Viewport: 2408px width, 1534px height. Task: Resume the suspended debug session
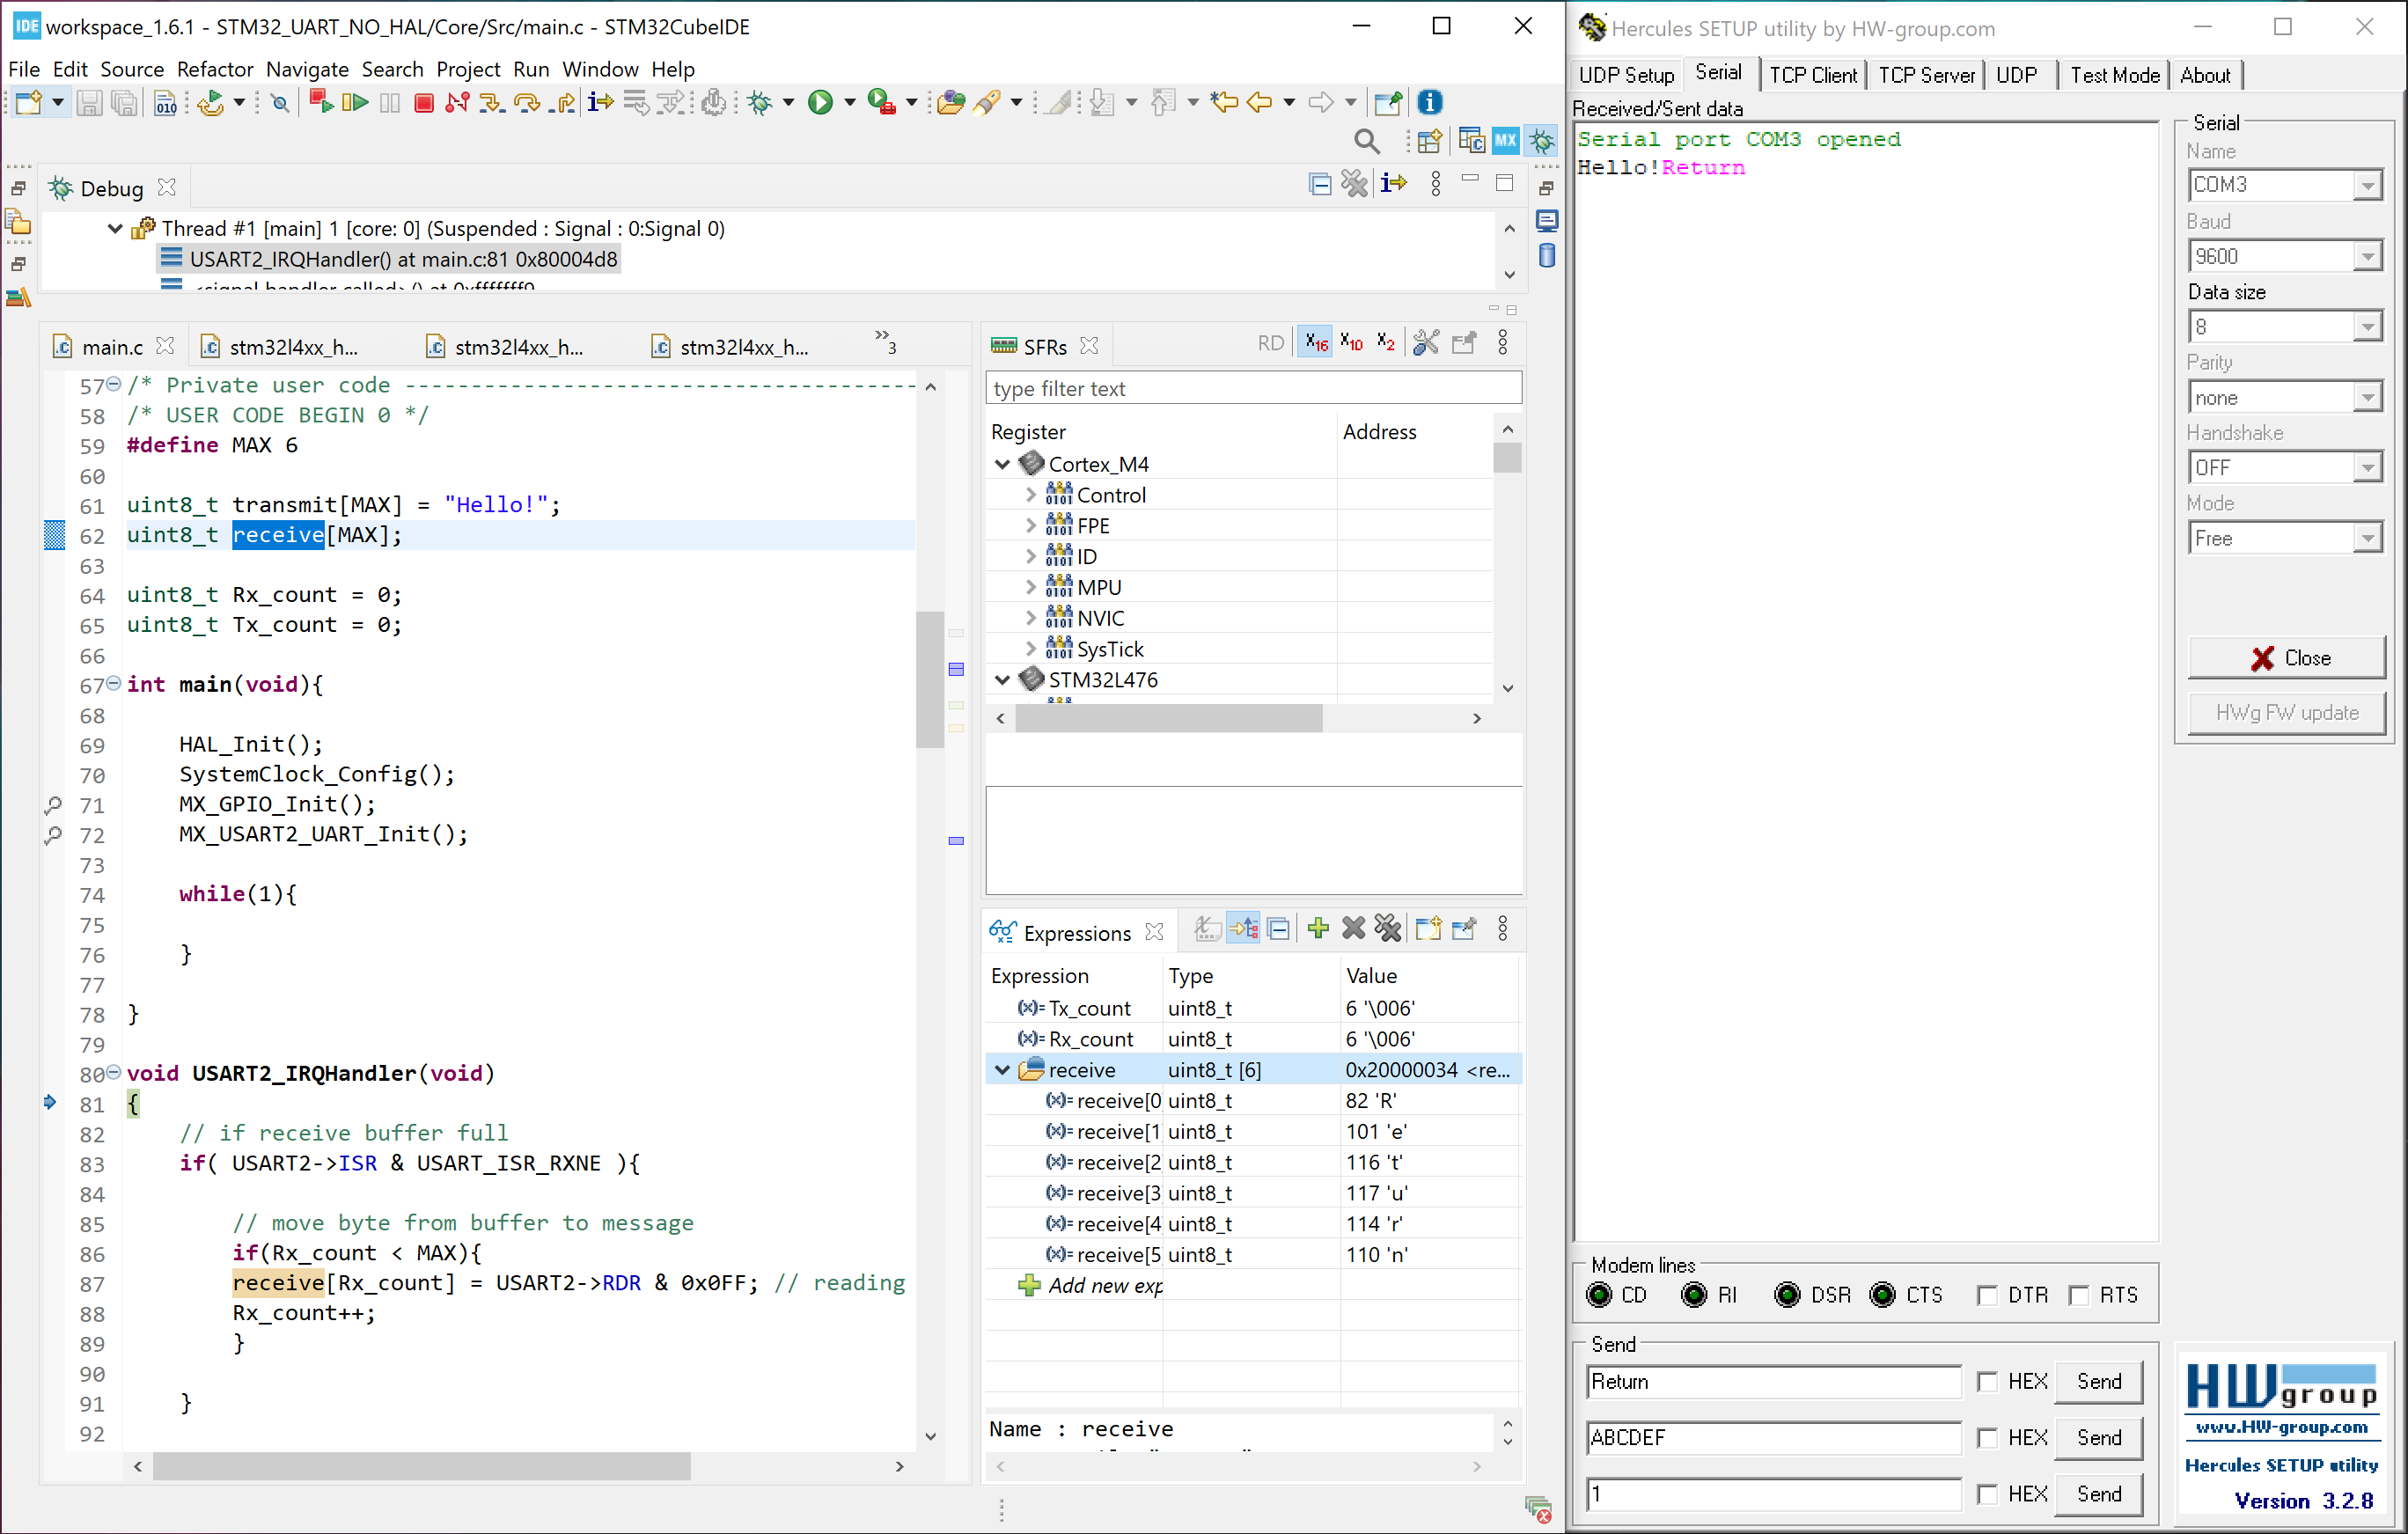click(x=354, y=101)
